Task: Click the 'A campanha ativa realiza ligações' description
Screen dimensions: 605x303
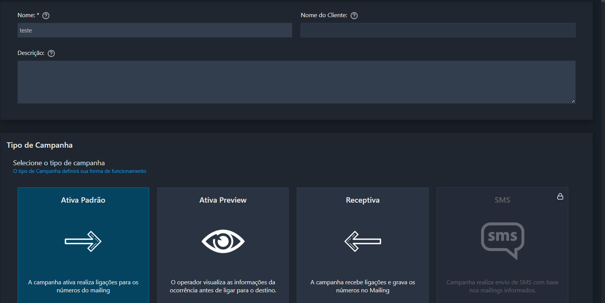Action: 83,286
